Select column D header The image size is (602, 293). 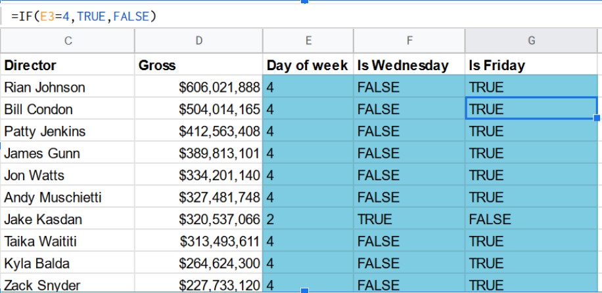click(198, 41)
